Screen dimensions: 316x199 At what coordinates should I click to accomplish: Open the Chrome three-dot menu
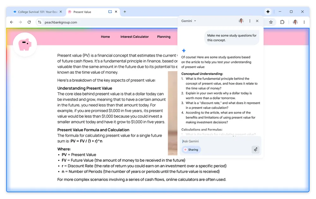pyautogui.click(x=304, y=22)
